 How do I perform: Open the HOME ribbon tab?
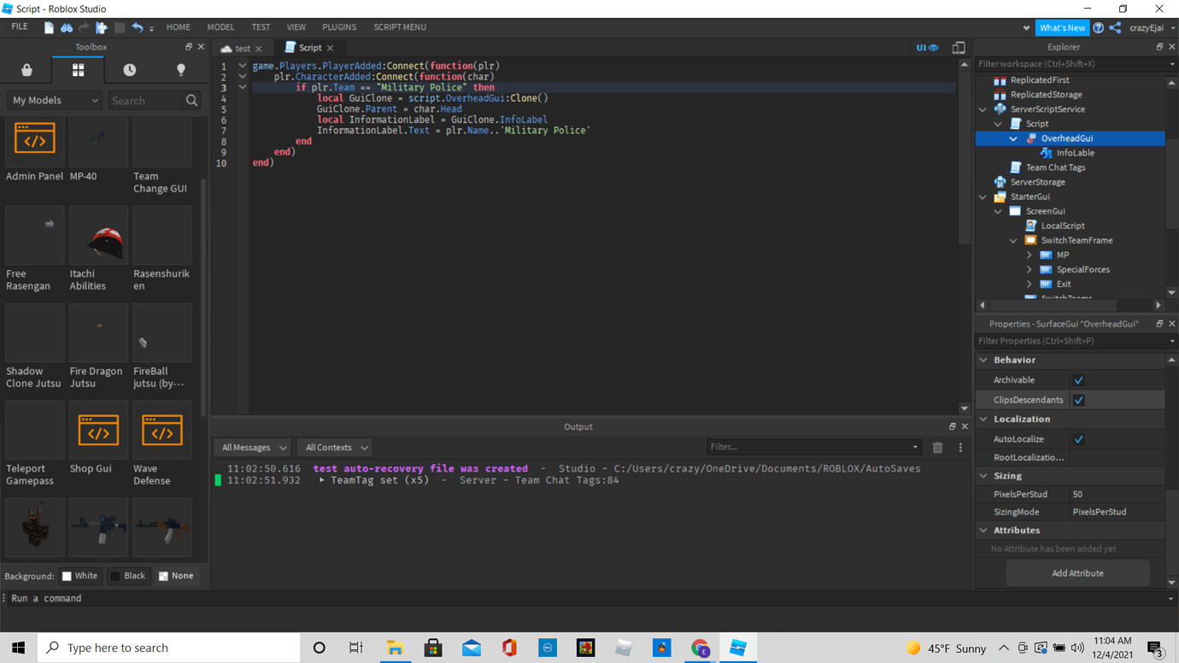[179, 27]
